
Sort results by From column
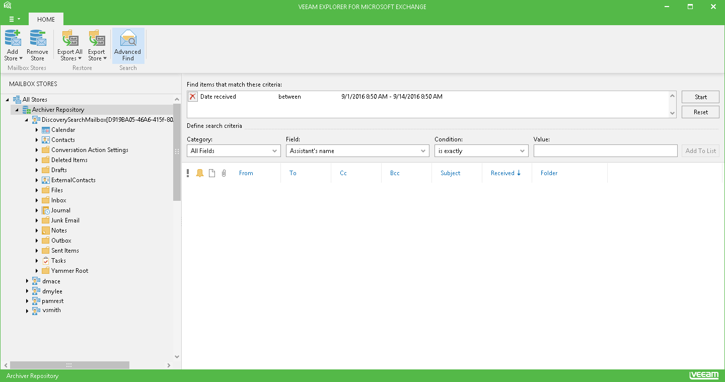point(246,173)
